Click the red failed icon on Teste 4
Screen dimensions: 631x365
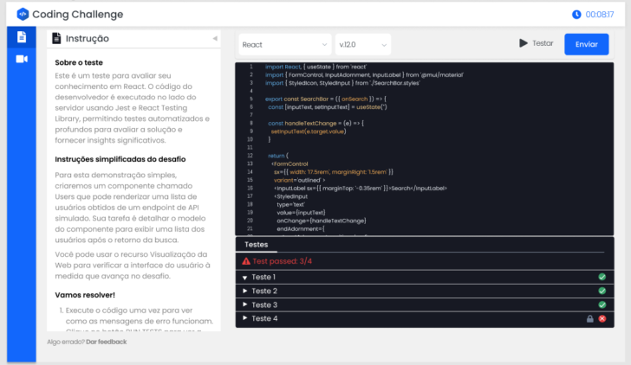pos(602,318)
